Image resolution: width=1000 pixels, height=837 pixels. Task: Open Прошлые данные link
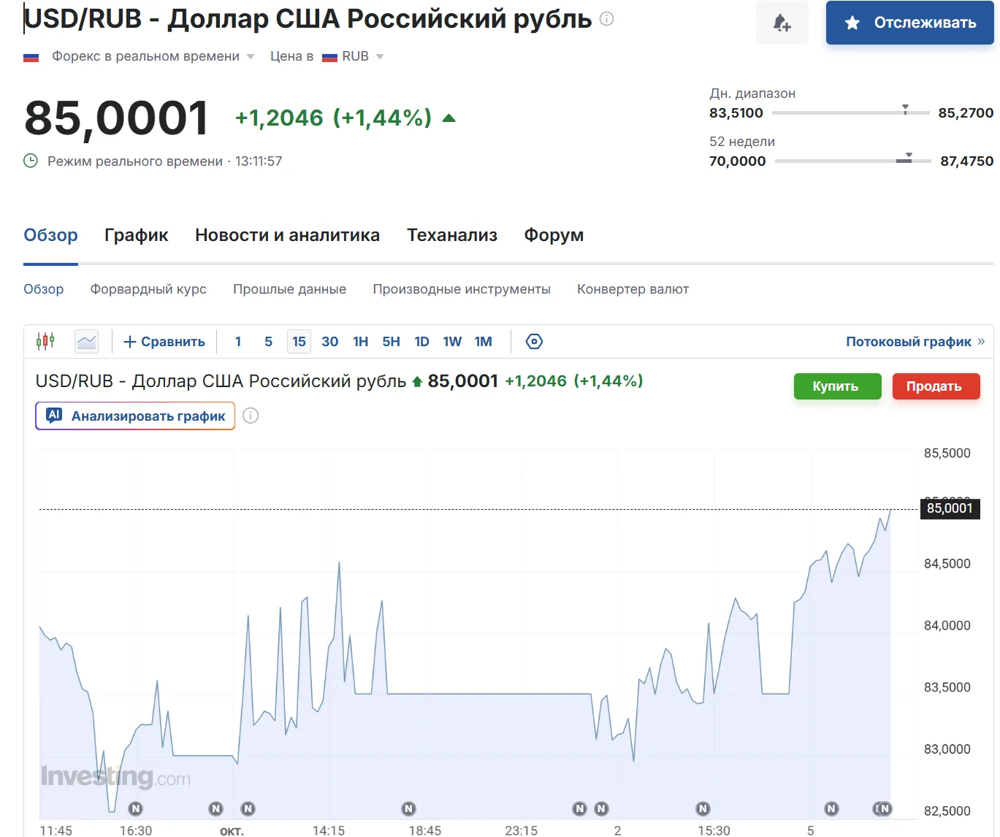click(x=289, y=289)
